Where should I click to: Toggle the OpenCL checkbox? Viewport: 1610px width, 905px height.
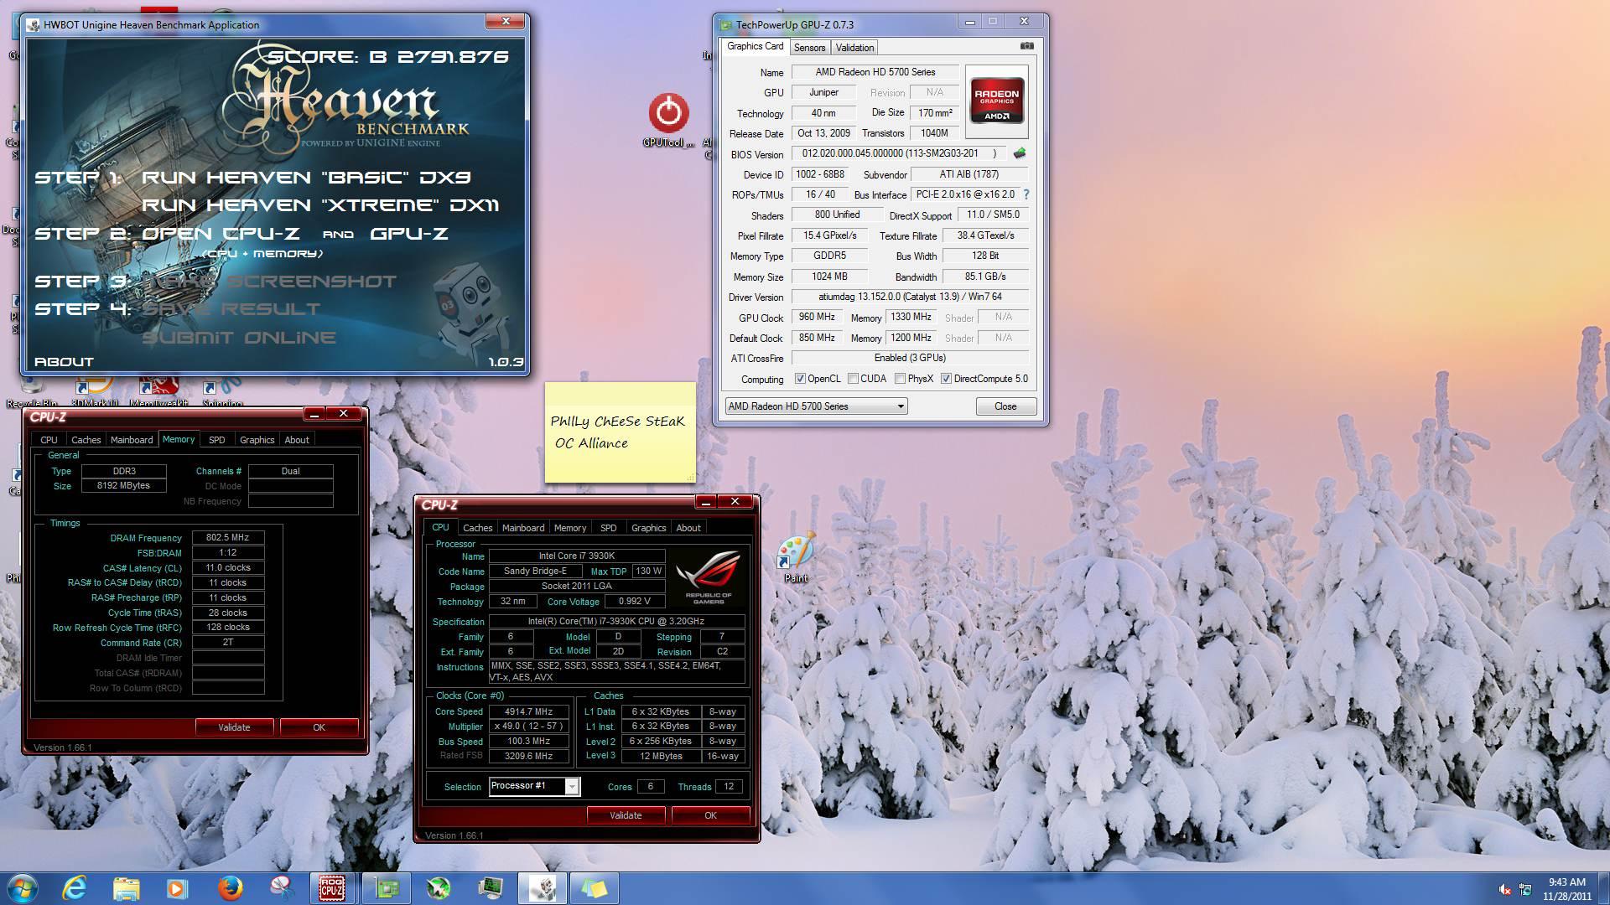pyautogui.click(x=800, y=379)
